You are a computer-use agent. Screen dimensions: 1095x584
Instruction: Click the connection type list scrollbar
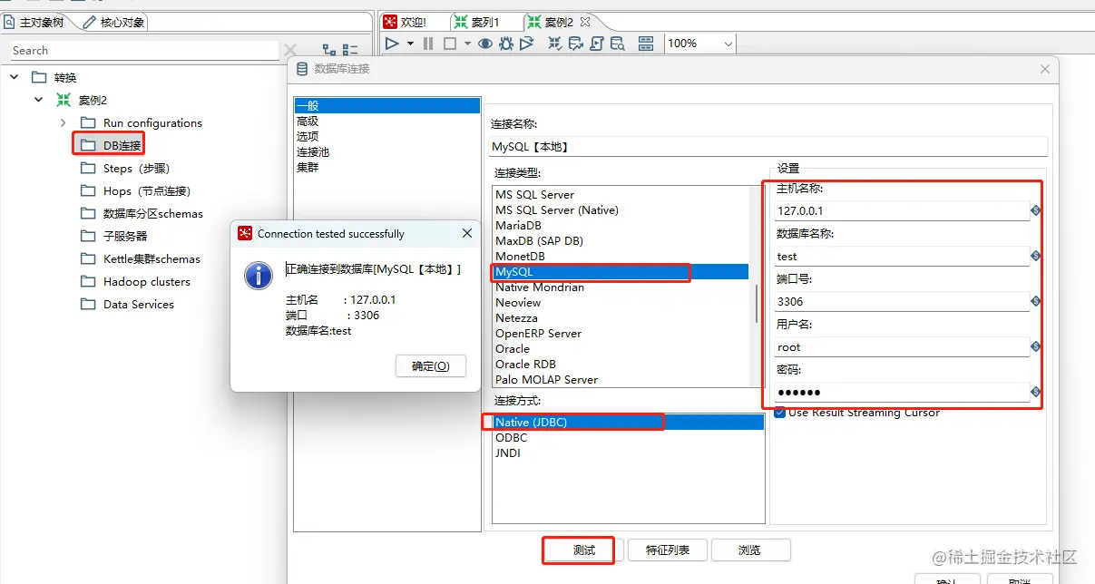(758, 303)
